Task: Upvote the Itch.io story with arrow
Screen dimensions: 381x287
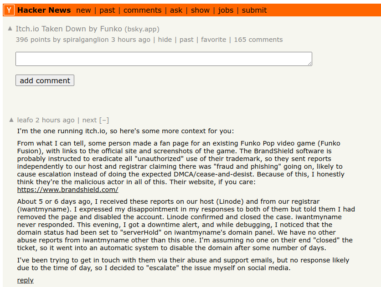Action: (10, 29)
